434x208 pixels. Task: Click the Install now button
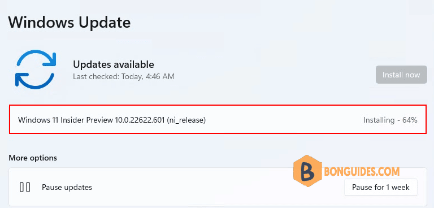tap(401, 75)
